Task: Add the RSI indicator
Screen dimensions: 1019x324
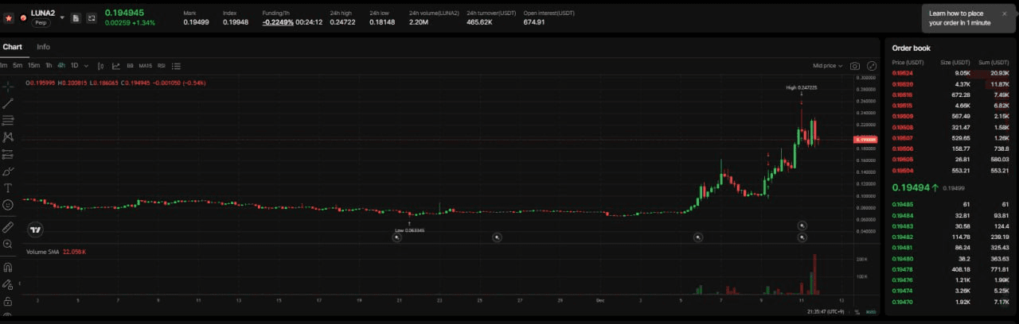Action: (162, 66)
